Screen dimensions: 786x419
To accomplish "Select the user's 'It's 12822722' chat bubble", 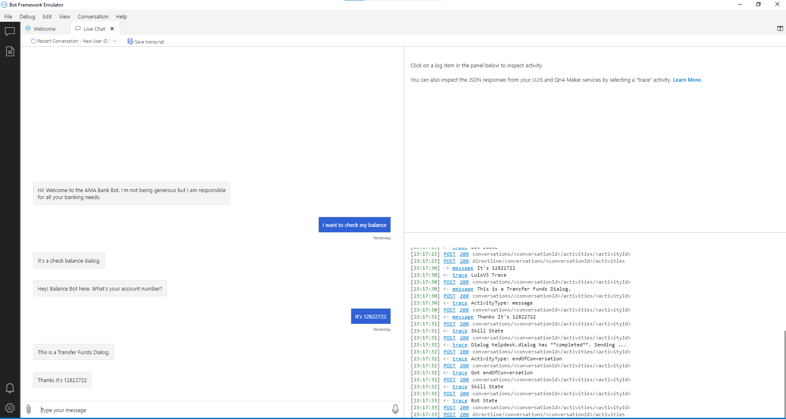I will pyautogui.click(x=371, y=316).
